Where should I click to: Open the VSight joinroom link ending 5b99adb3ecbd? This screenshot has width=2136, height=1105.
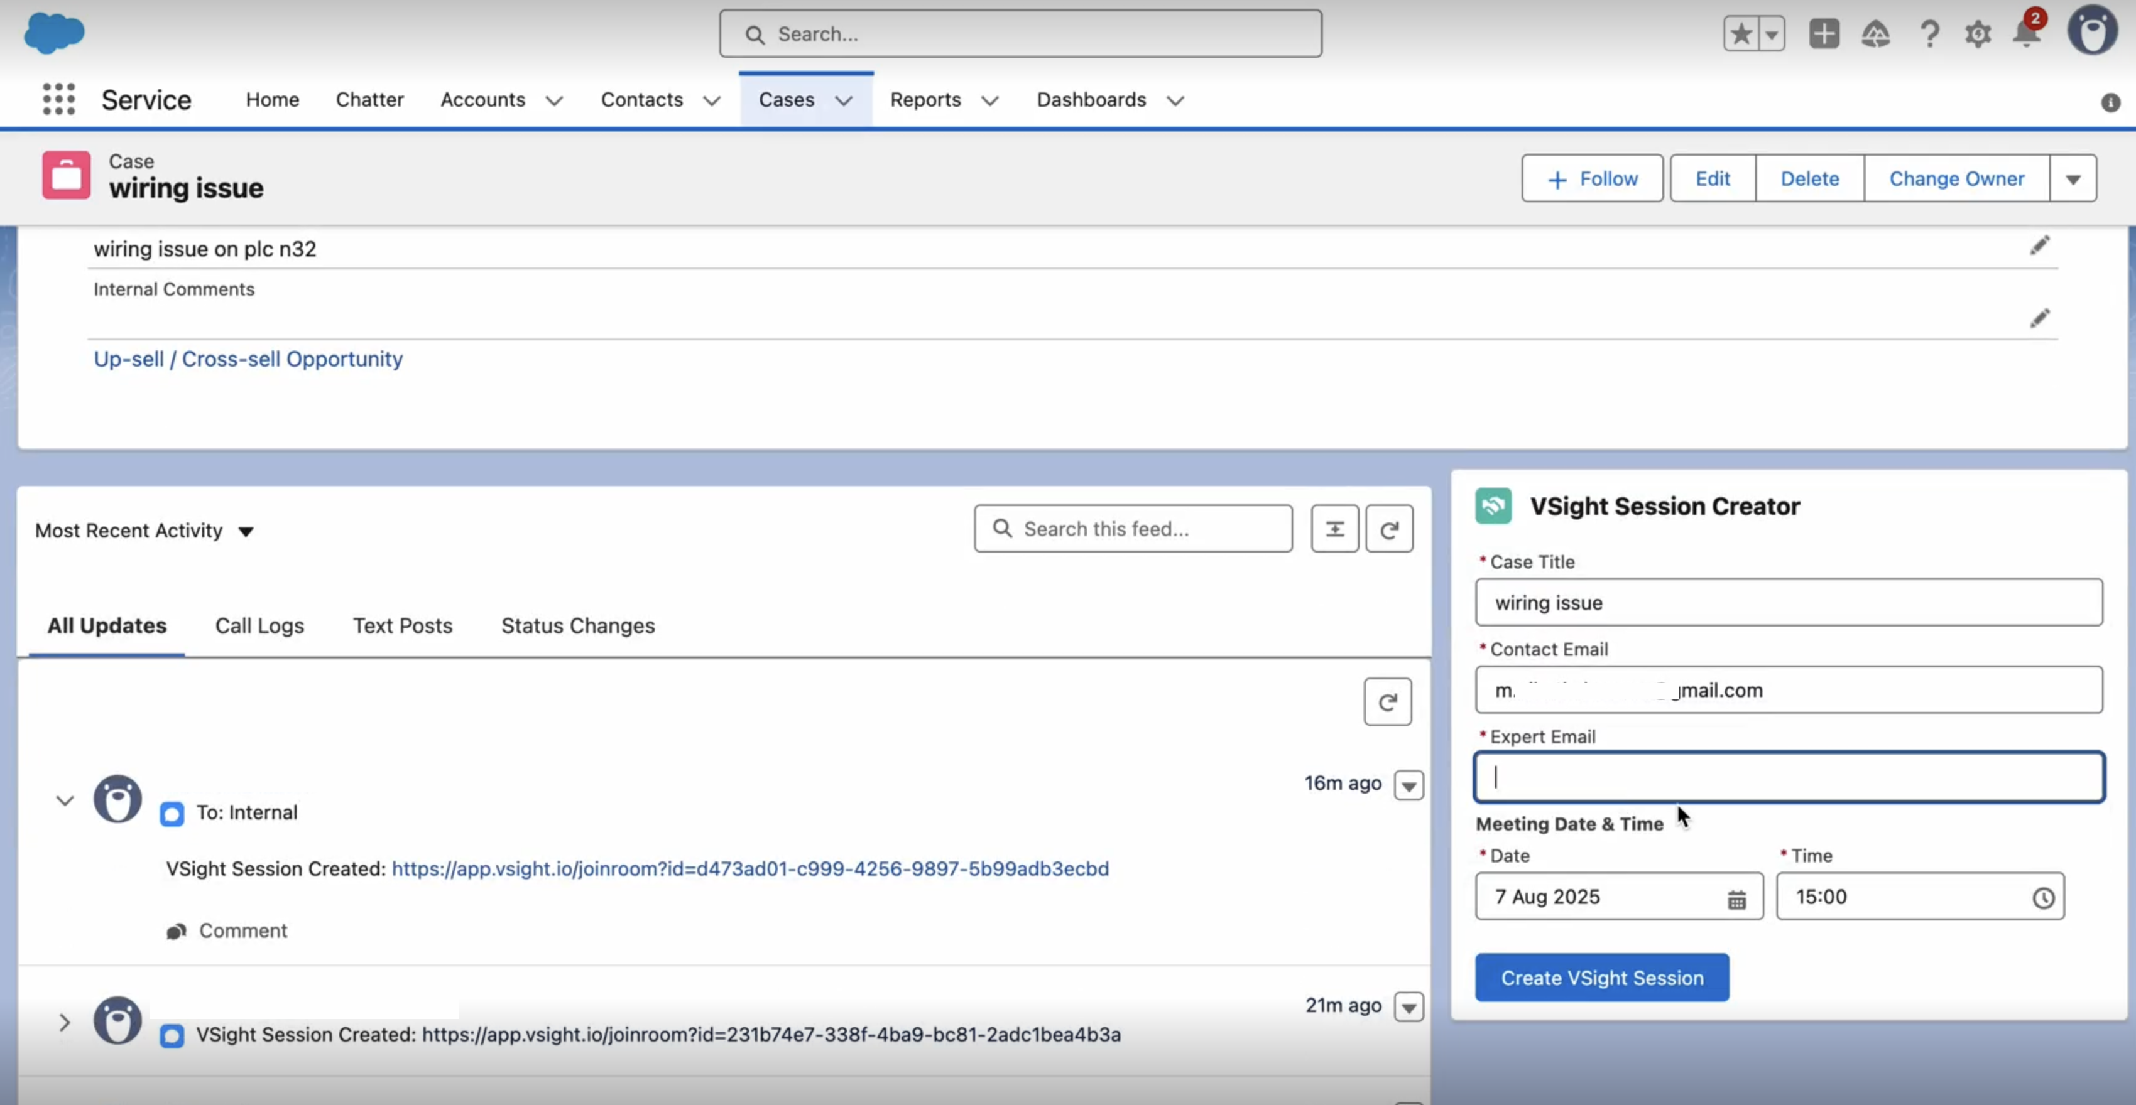(x=749, y=869)
